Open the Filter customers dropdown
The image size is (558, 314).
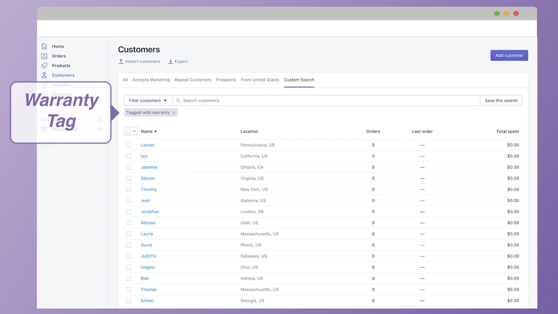(x=148, y=100)
